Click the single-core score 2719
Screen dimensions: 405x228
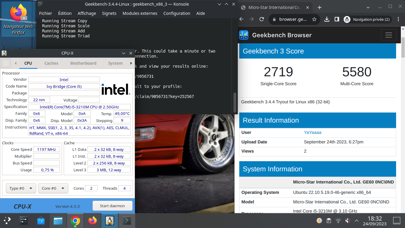[x=278, y=72]
